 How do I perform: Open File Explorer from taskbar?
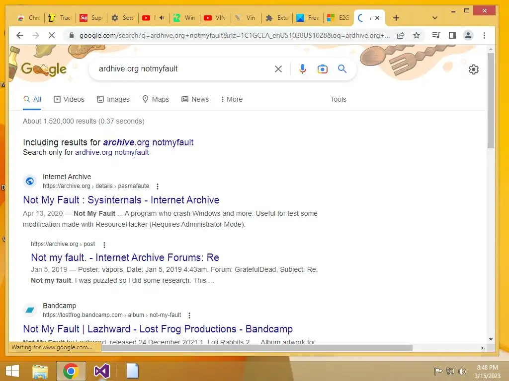pos(40,371)
